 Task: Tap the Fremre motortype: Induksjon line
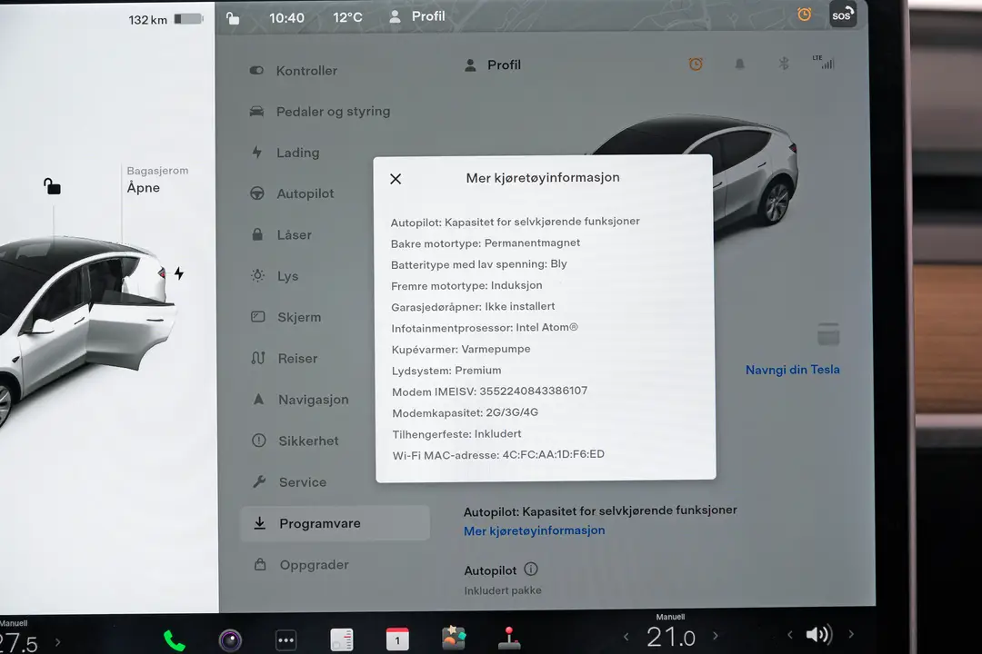coord(466,285)
